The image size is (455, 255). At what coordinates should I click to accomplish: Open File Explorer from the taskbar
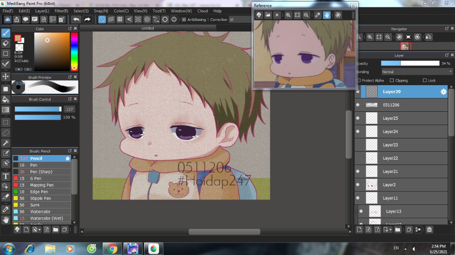(50, 249)
